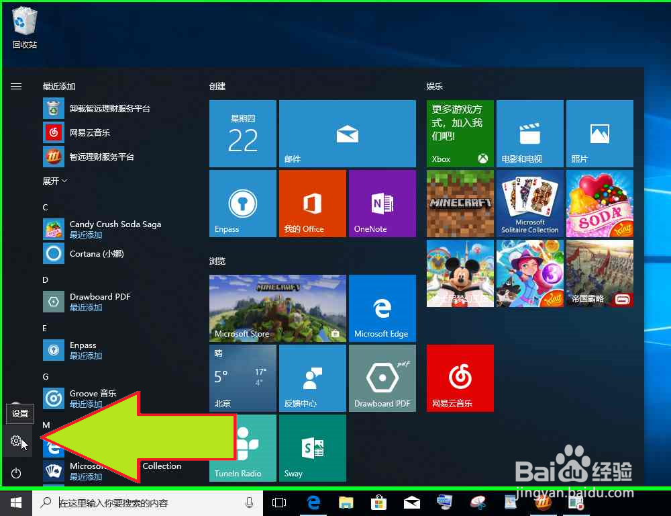Open the Xbox green tile

(460, 134)
